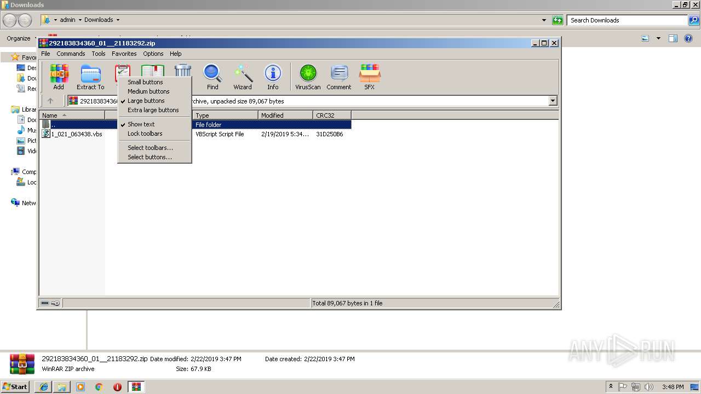701x394 pixels.
Task: Open the Options menu
Action: coord(153,54)
